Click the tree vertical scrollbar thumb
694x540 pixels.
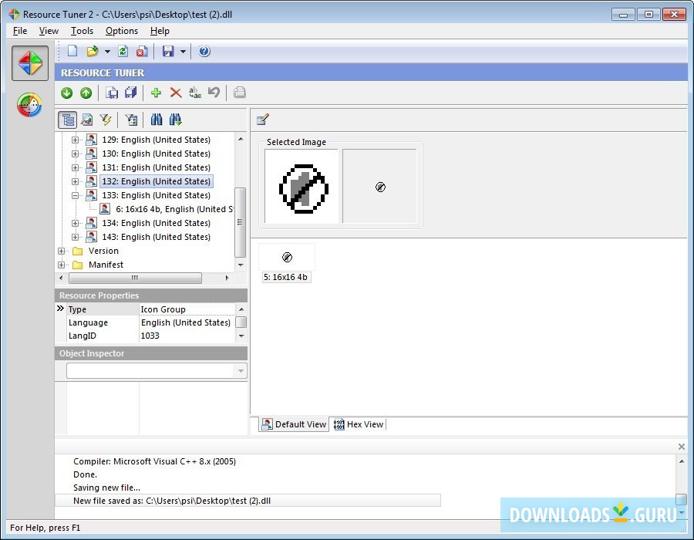click(241, 222)
